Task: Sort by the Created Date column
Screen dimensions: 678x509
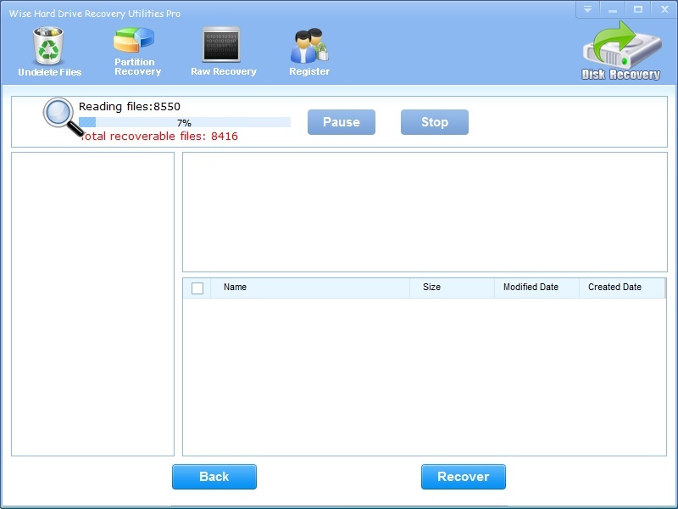Action: 622,288
